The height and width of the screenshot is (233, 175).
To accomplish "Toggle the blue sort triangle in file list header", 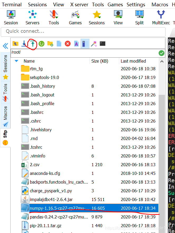I will coord(16,61).
